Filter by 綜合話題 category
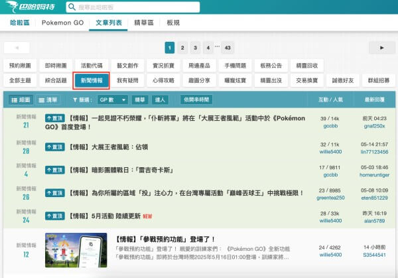This screenshot has width=398, height=278. tap(56, 80)
